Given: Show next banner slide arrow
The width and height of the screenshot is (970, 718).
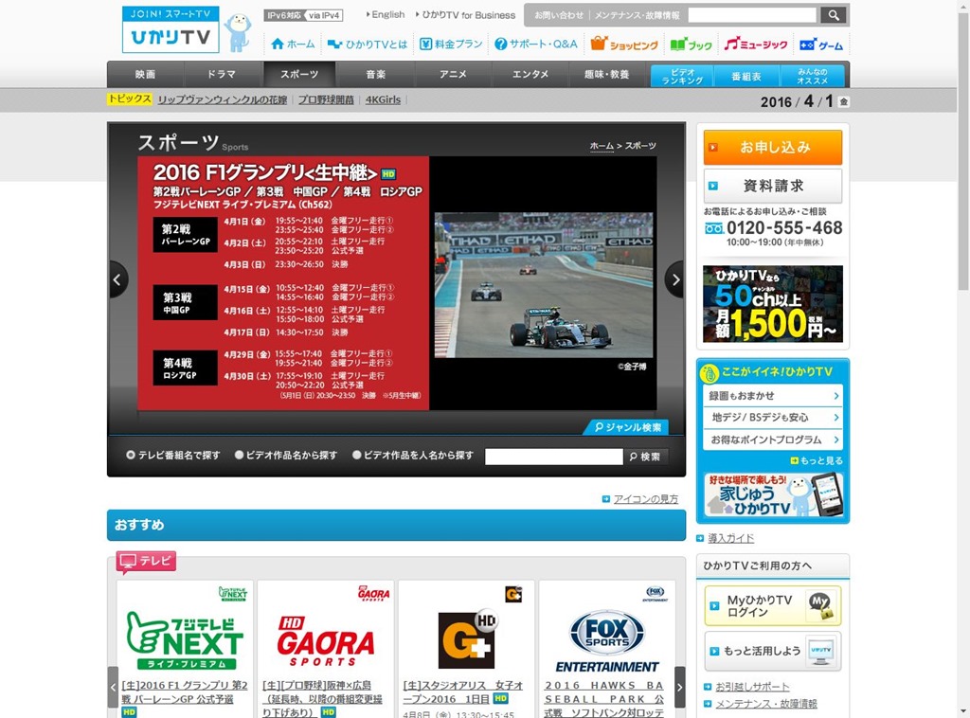Looking at the screenshot, I should coord(674,279).
